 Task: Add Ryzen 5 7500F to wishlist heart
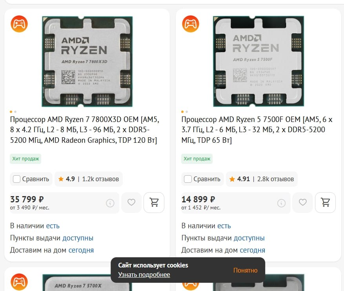point(302,202)
